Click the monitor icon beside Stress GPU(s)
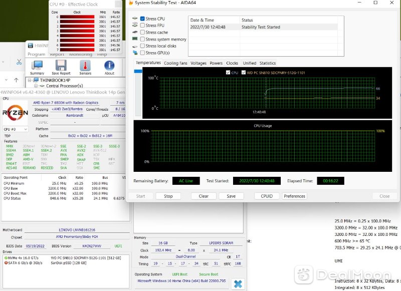The image size is (401, 291). click(x=135, y=53)
